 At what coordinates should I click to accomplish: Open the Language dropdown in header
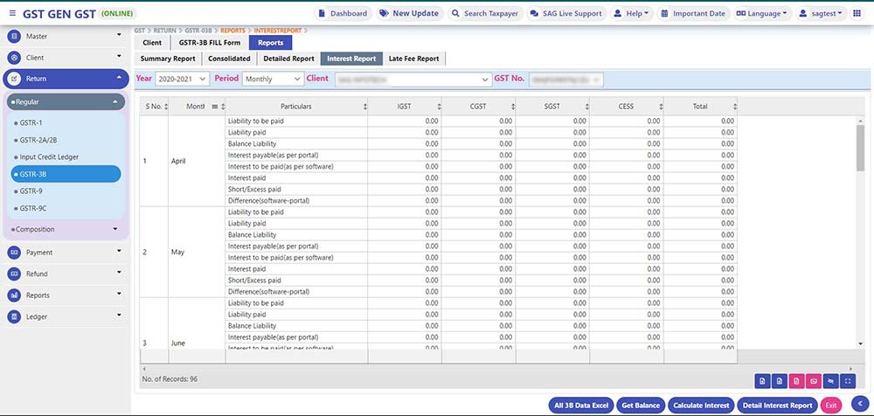click(761, 14)
